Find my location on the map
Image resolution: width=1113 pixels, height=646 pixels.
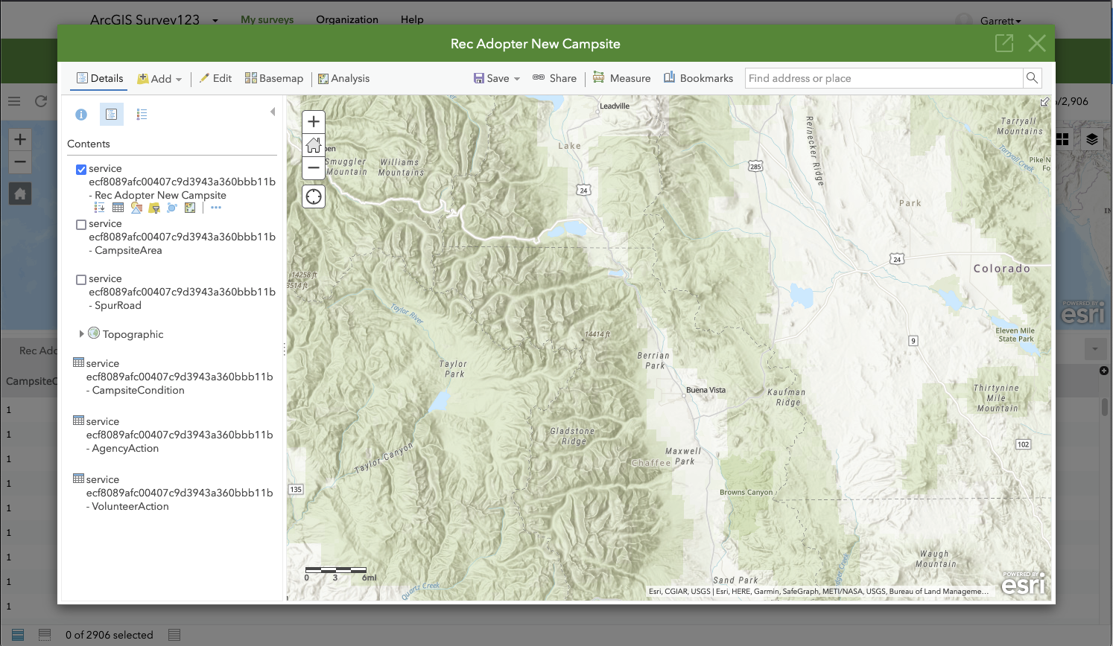(314, 196)
